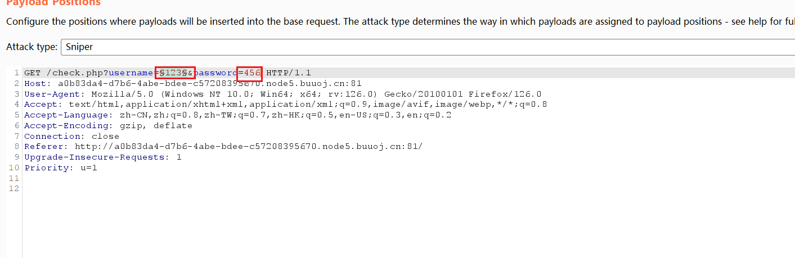Click the HTTP/1.1 protocol text
The height and width of the screenshot is (258, 795).
[289, 73]
